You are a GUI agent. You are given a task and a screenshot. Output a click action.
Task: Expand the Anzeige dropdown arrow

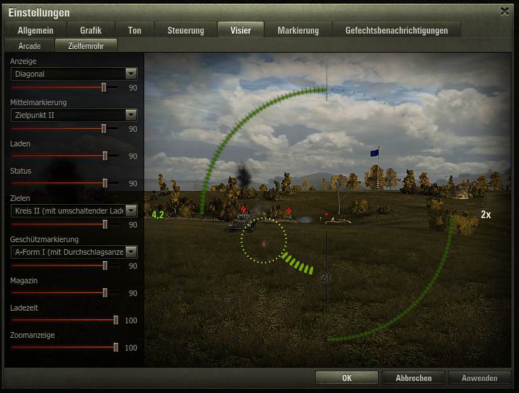[131, 74]
